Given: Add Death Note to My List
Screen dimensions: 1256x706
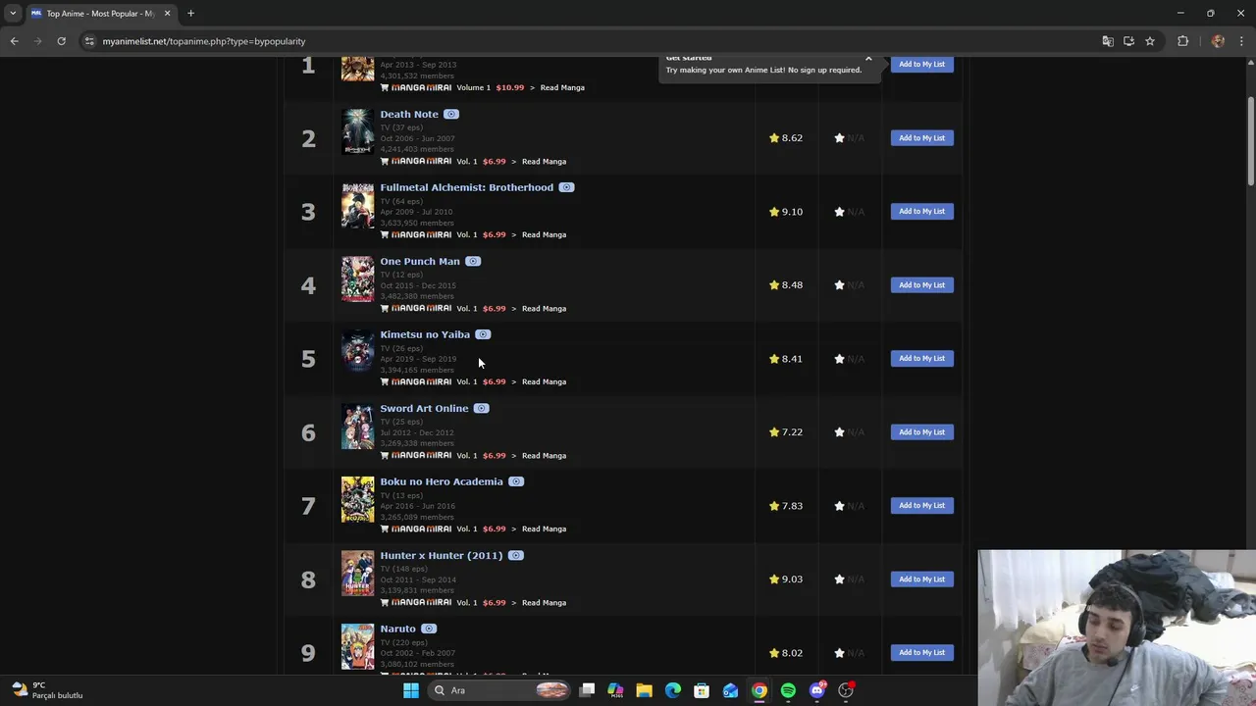Looking at the screenshot, I should point(921,138).
